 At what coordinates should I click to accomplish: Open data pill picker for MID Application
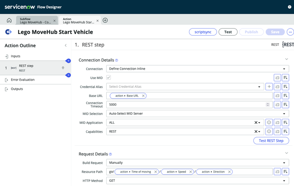[285, 123]
